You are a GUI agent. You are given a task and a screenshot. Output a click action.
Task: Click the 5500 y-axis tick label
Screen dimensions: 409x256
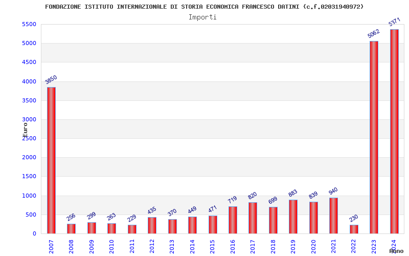(29, 24)
